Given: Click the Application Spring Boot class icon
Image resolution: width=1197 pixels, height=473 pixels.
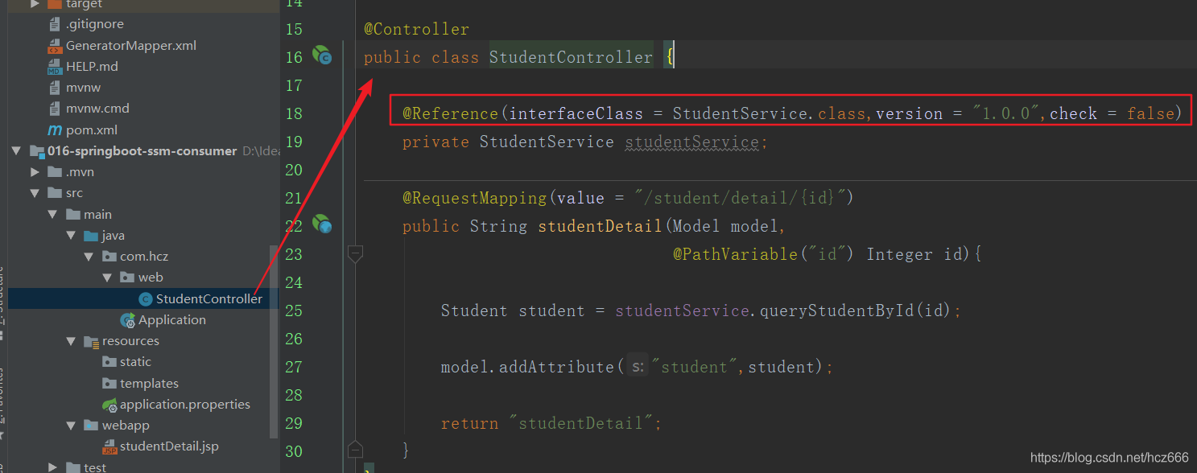Looking at the screenshot, I should pos(128,319).
